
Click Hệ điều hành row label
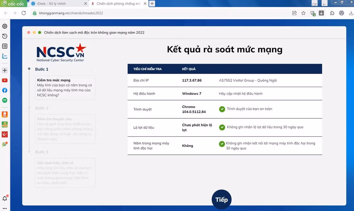[144, 94]
